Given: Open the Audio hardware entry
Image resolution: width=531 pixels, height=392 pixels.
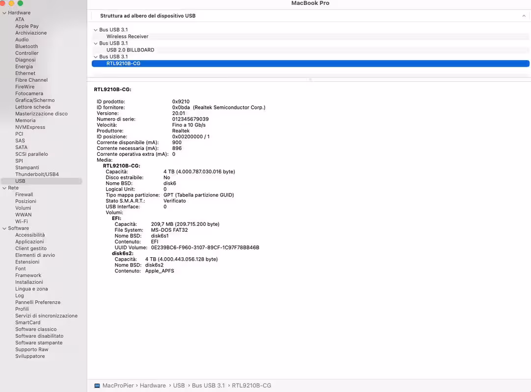Looking at the screenshot, I should point(22,40).
